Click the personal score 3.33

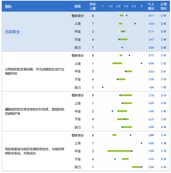151,71
